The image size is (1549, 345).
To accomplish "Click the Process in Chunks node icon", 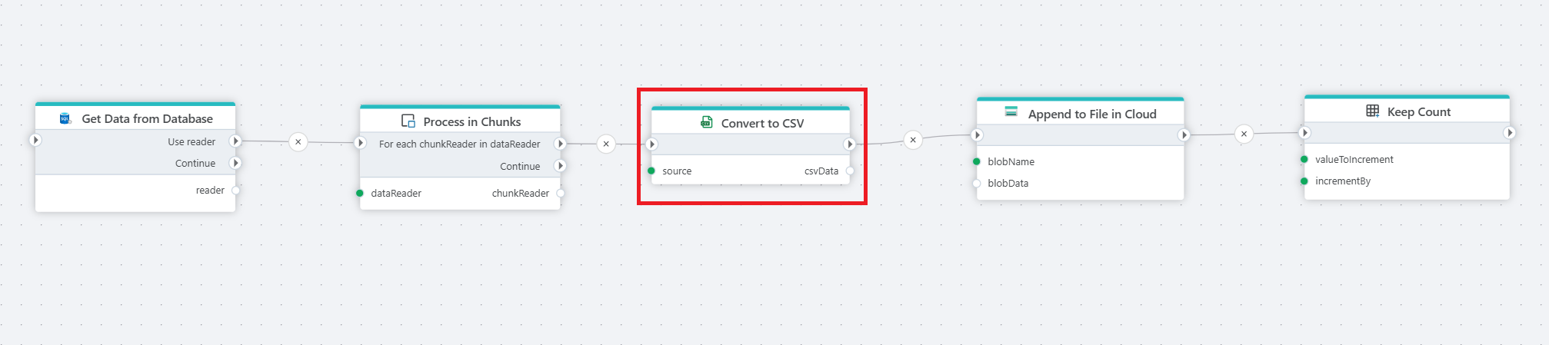I will coord(408,121).
